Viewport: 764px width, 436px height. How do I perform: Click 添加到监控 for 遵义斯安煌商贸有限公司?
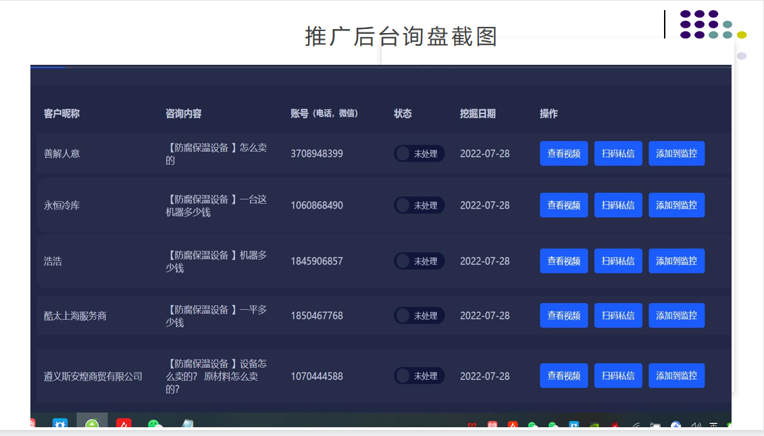pyautogui.click(x=676, y=376)
